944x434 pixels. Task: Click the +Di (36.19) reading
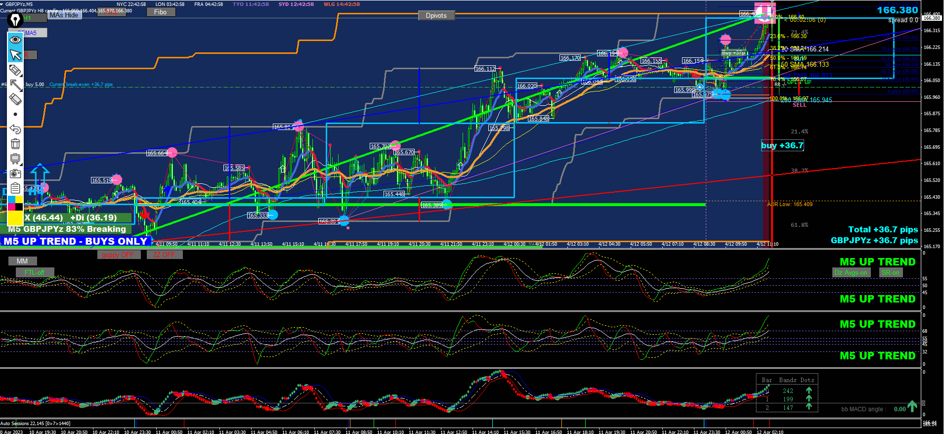coord(93,217)
